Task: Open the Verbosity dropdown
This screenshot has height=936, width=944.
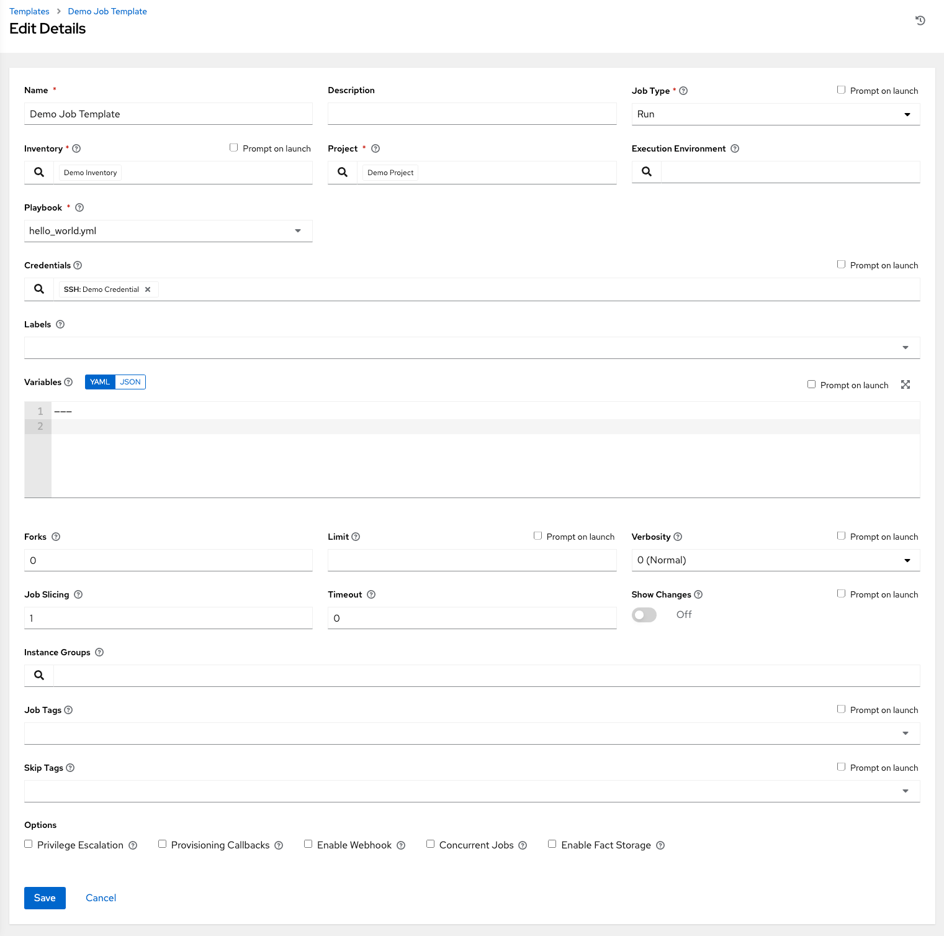Action: pyautogui.click(x=907, y=560)
